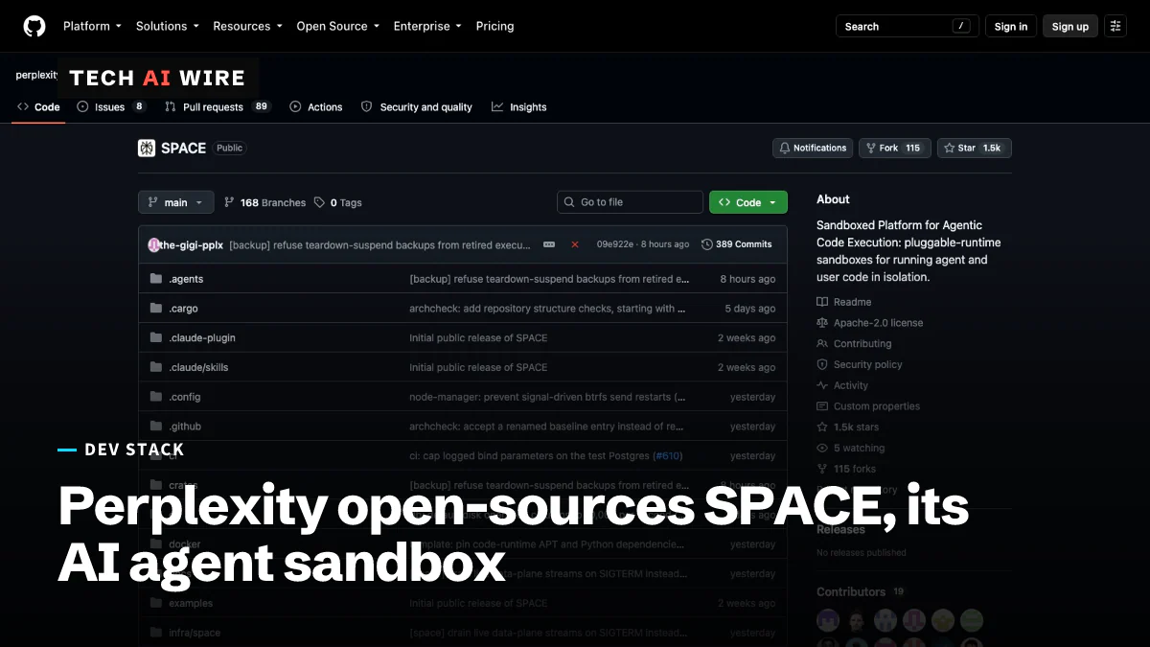Open the .claude/skills folder
This screenshot has height=647, width=1150.
pyautogui.click(x=198, y=367)
